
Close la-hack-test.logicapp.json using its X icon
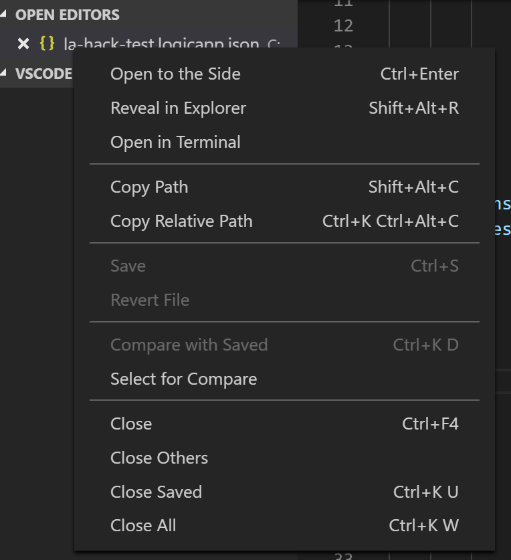click(23, 43)
